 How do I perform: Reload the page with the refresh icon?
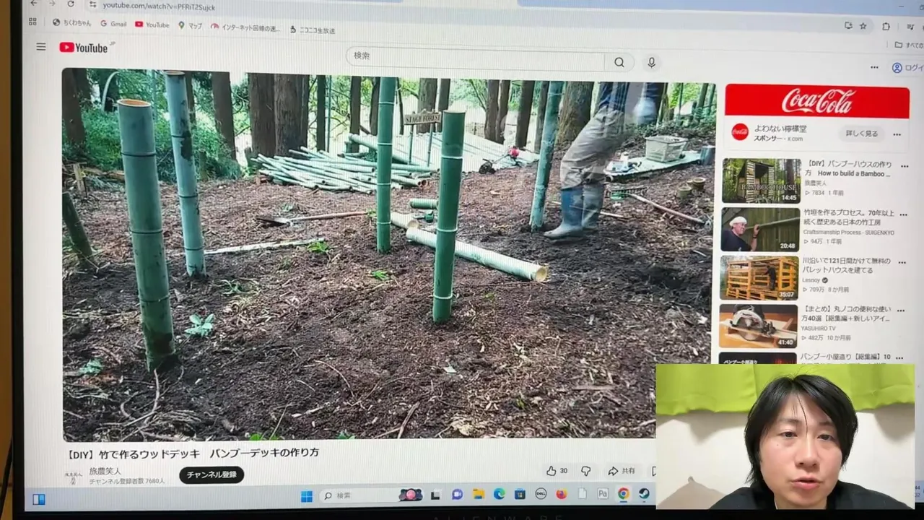click(x=71, y=4)
